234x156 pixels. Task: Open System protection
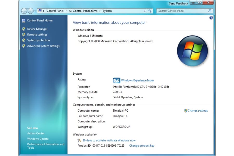[x=38, y=40]
